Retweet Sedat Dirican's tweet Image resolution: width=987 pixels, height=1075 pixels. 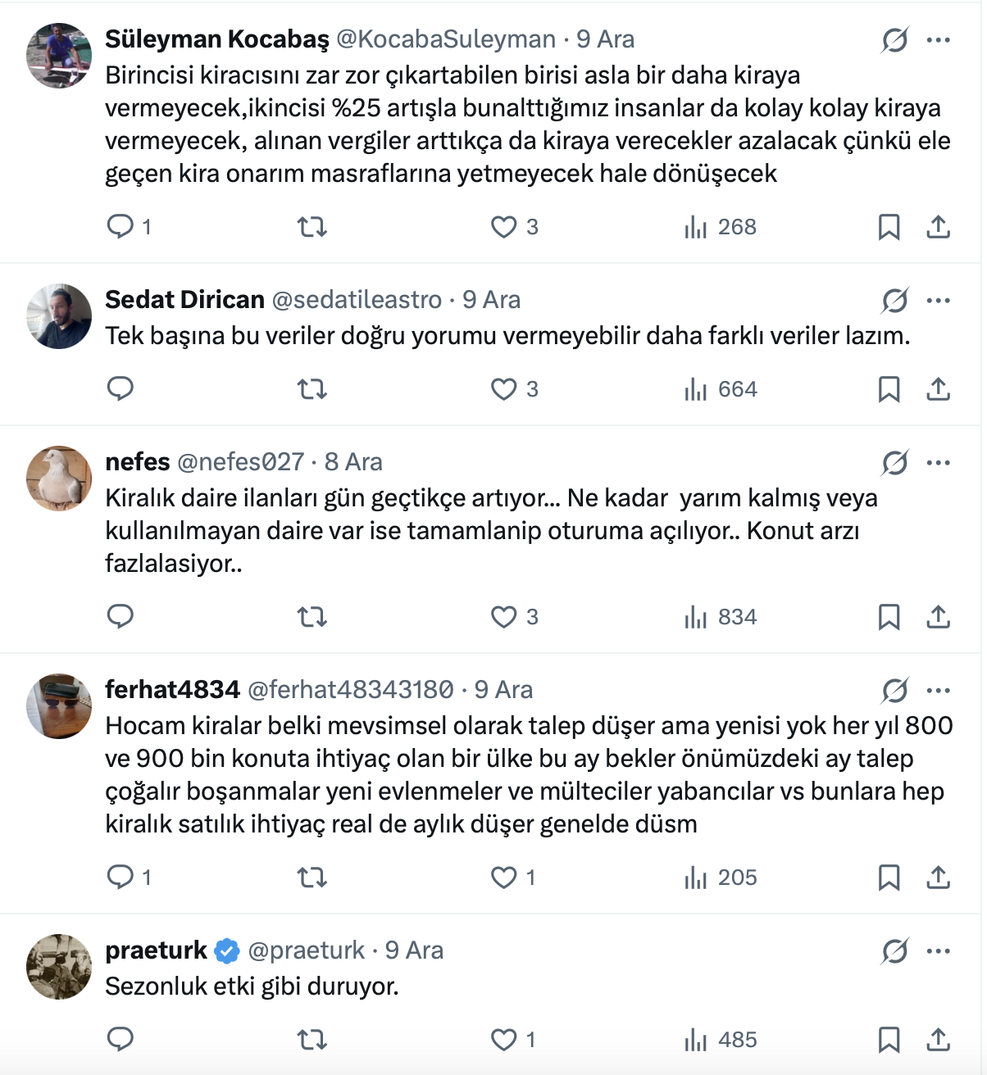click(312, 389)
